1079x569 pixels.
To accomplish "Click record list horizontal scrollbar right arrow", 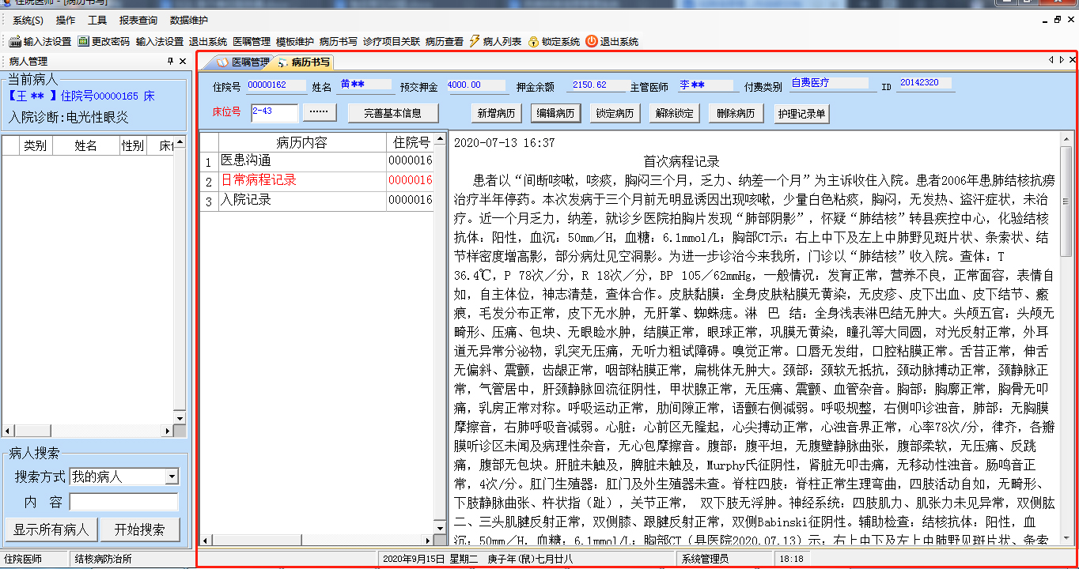I will [x=428, y=541].
